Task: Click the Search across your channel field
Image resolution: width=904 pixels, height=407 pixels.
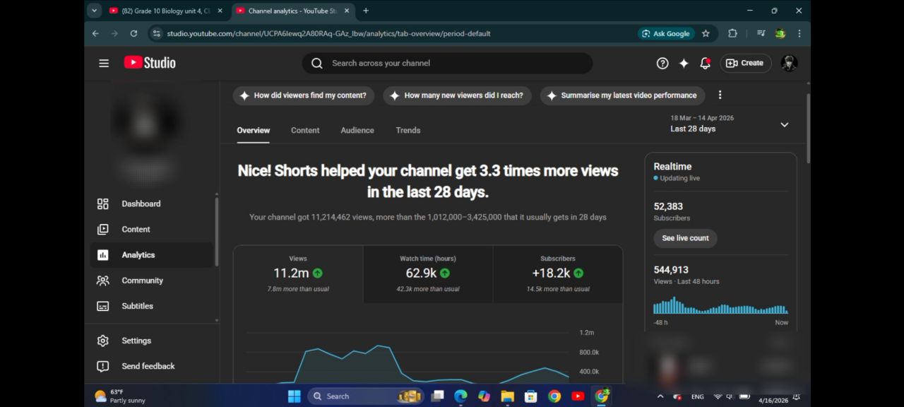Action: pos(448,63)
